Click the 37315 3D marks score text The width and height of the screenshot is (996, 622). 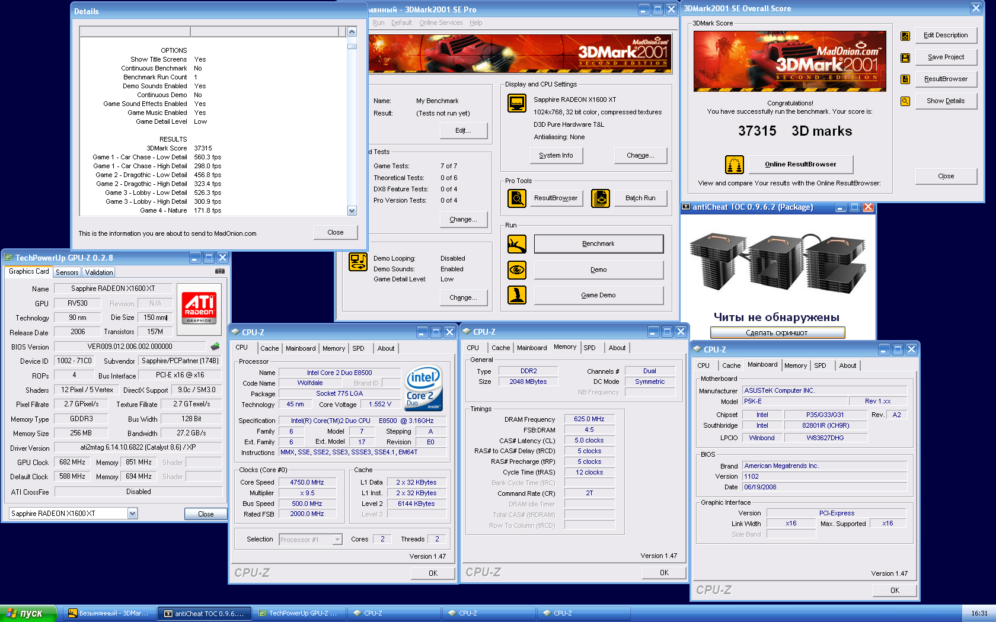click(795, 131)
